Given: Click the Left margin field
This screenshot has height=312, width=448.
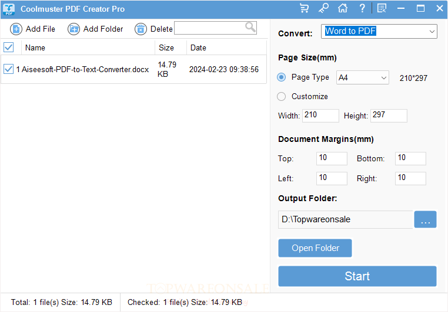Looking at the screenshot, I should point(332,178).
